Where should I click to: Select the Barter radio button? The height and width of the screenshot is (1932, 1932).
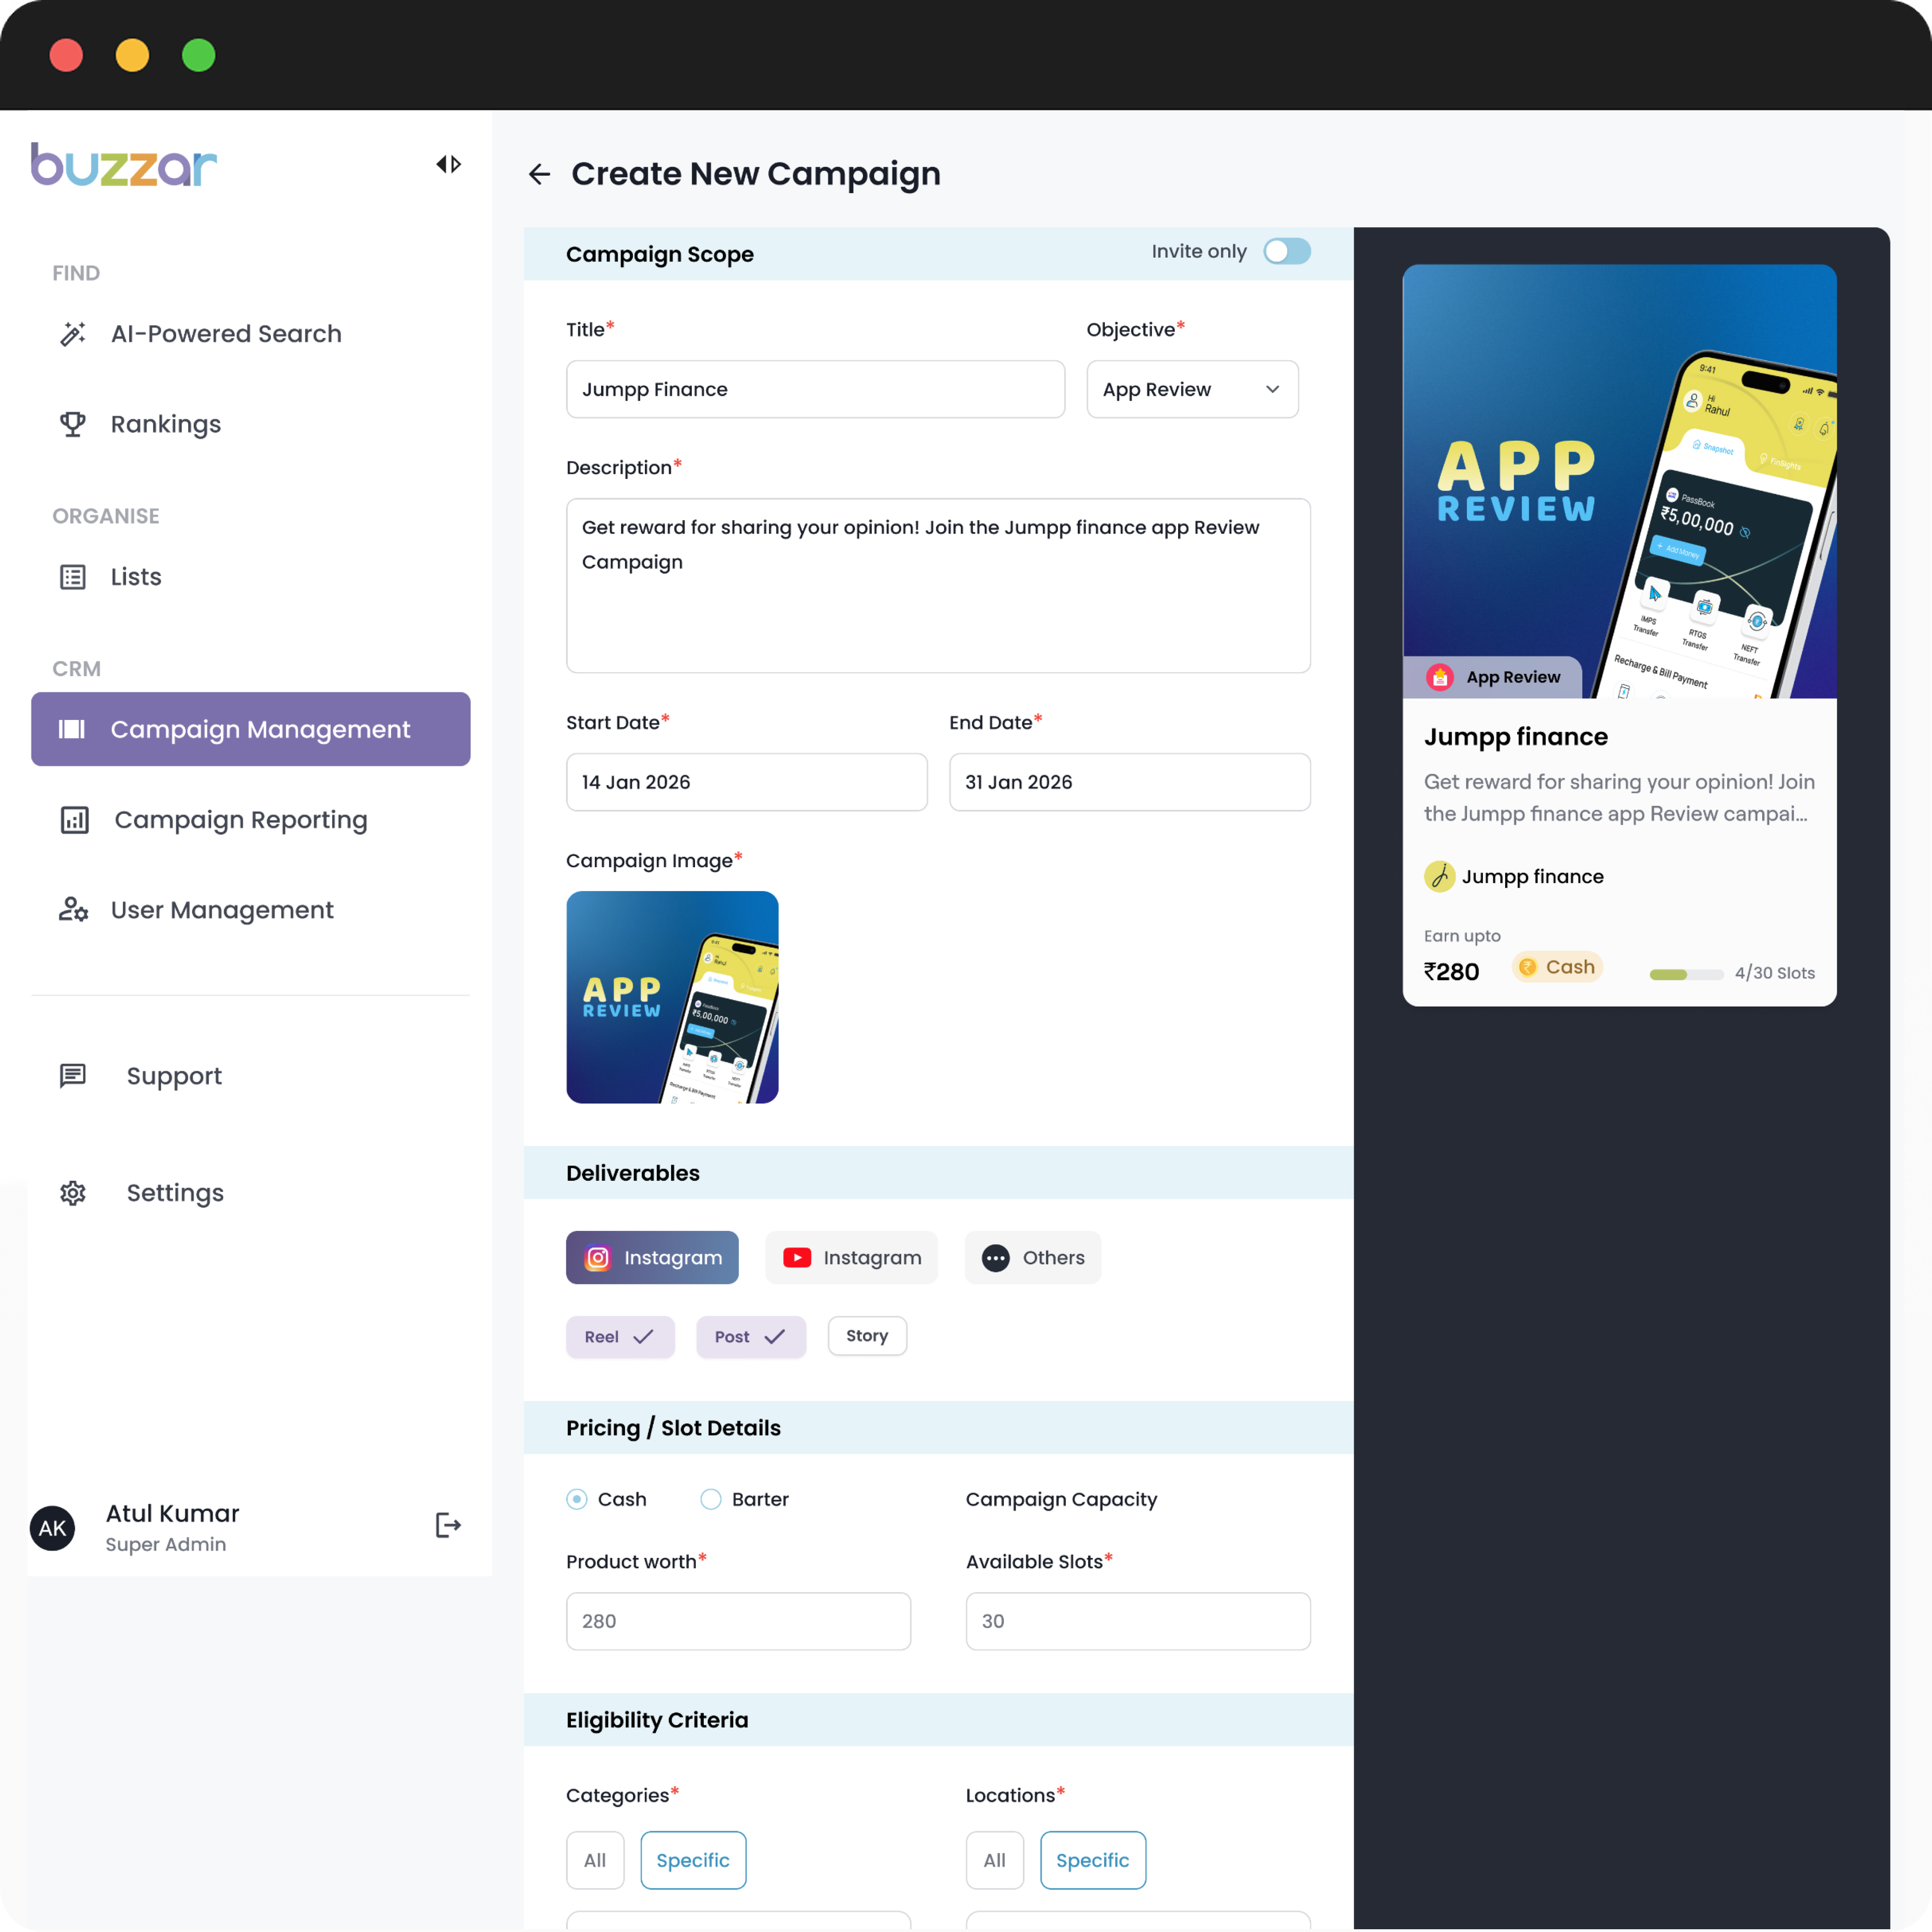711,1499
